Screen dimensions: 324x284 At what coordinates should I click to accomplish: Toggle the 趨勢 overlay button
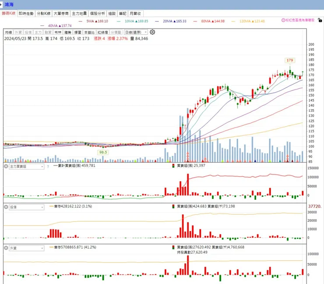pos(68,32)
